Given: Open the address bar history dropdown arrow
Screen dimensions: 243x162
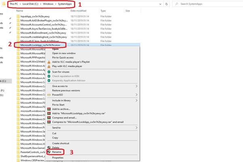Looking at the screenshot, I should click(160, 4).
